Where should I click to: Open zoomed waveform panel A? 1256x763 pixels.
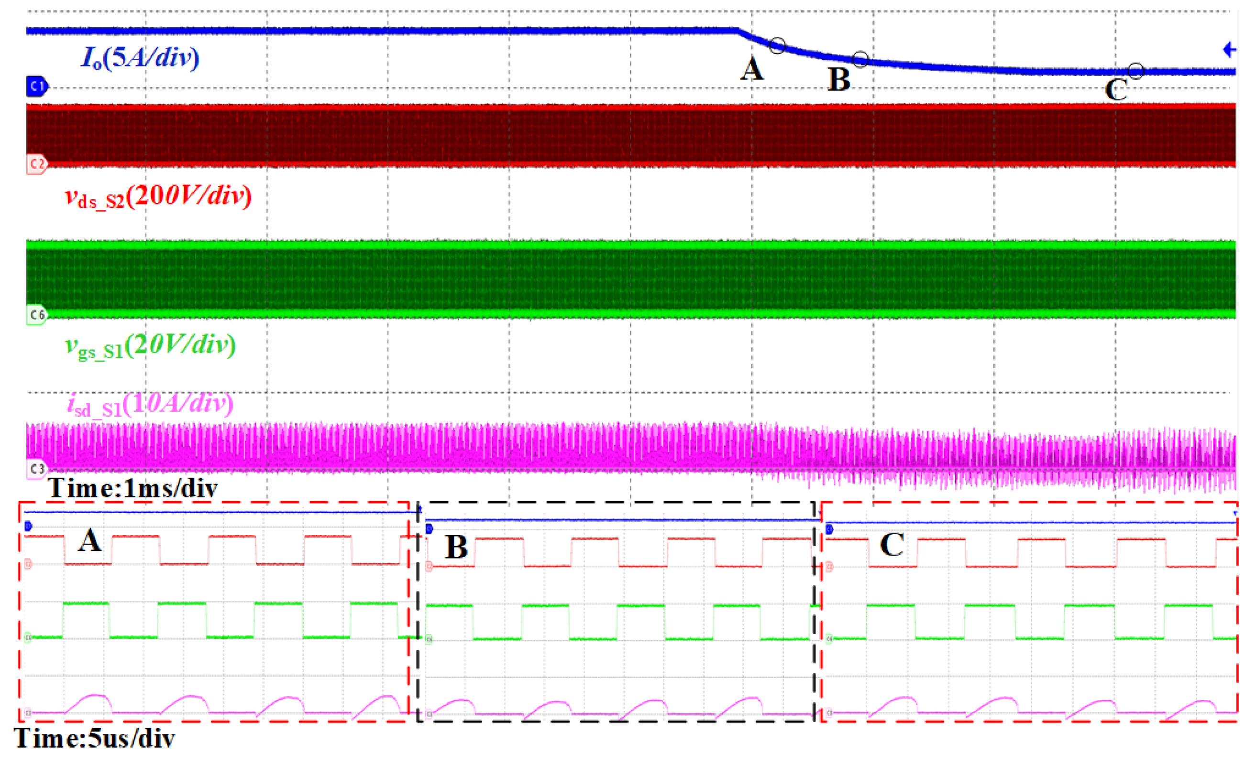tap(214, 611)
